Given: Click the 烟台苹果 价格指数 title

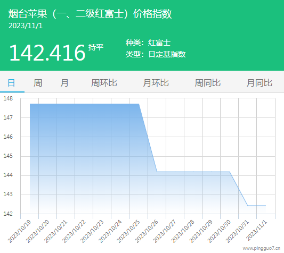Looking at the screenshot, I should tap(90, 14).
